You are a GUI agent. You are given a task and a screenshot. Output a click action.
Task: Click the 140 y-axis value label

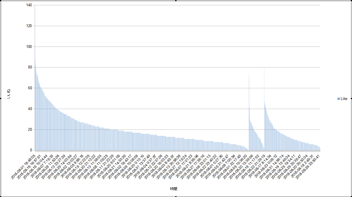(29, 5)
